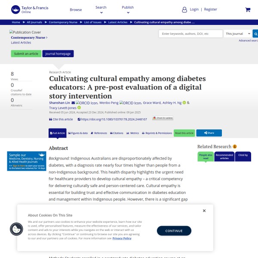Select the Recommended articles tab
The image size is (258, 258).
point(224,157)
